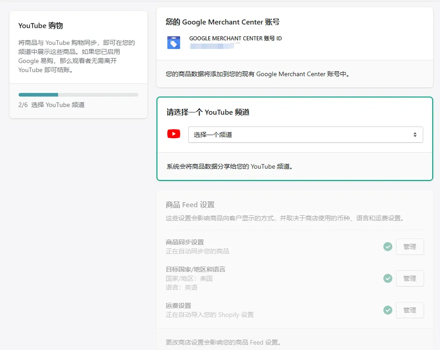Click the 目标国家/地区和语言 label

pyautogui.click(x=196, y=269)
